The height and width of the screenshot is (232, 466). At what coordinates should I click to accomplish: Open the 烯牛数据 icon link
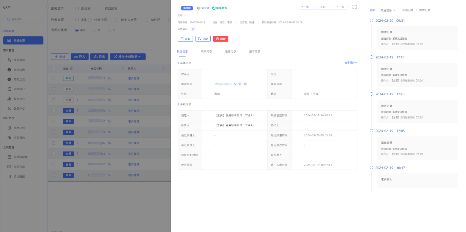(220, 8)
